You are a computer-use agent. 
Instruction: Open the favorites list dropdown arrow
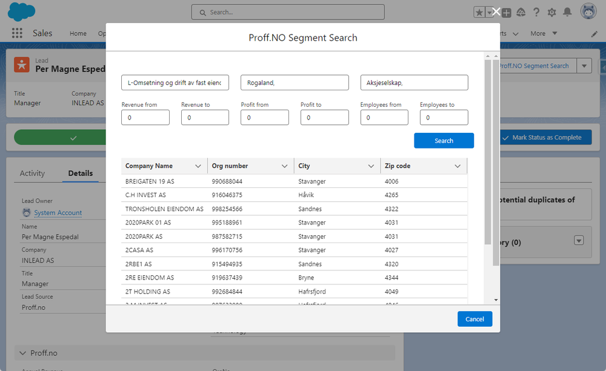pyautogui.click(x=489, y=12)
